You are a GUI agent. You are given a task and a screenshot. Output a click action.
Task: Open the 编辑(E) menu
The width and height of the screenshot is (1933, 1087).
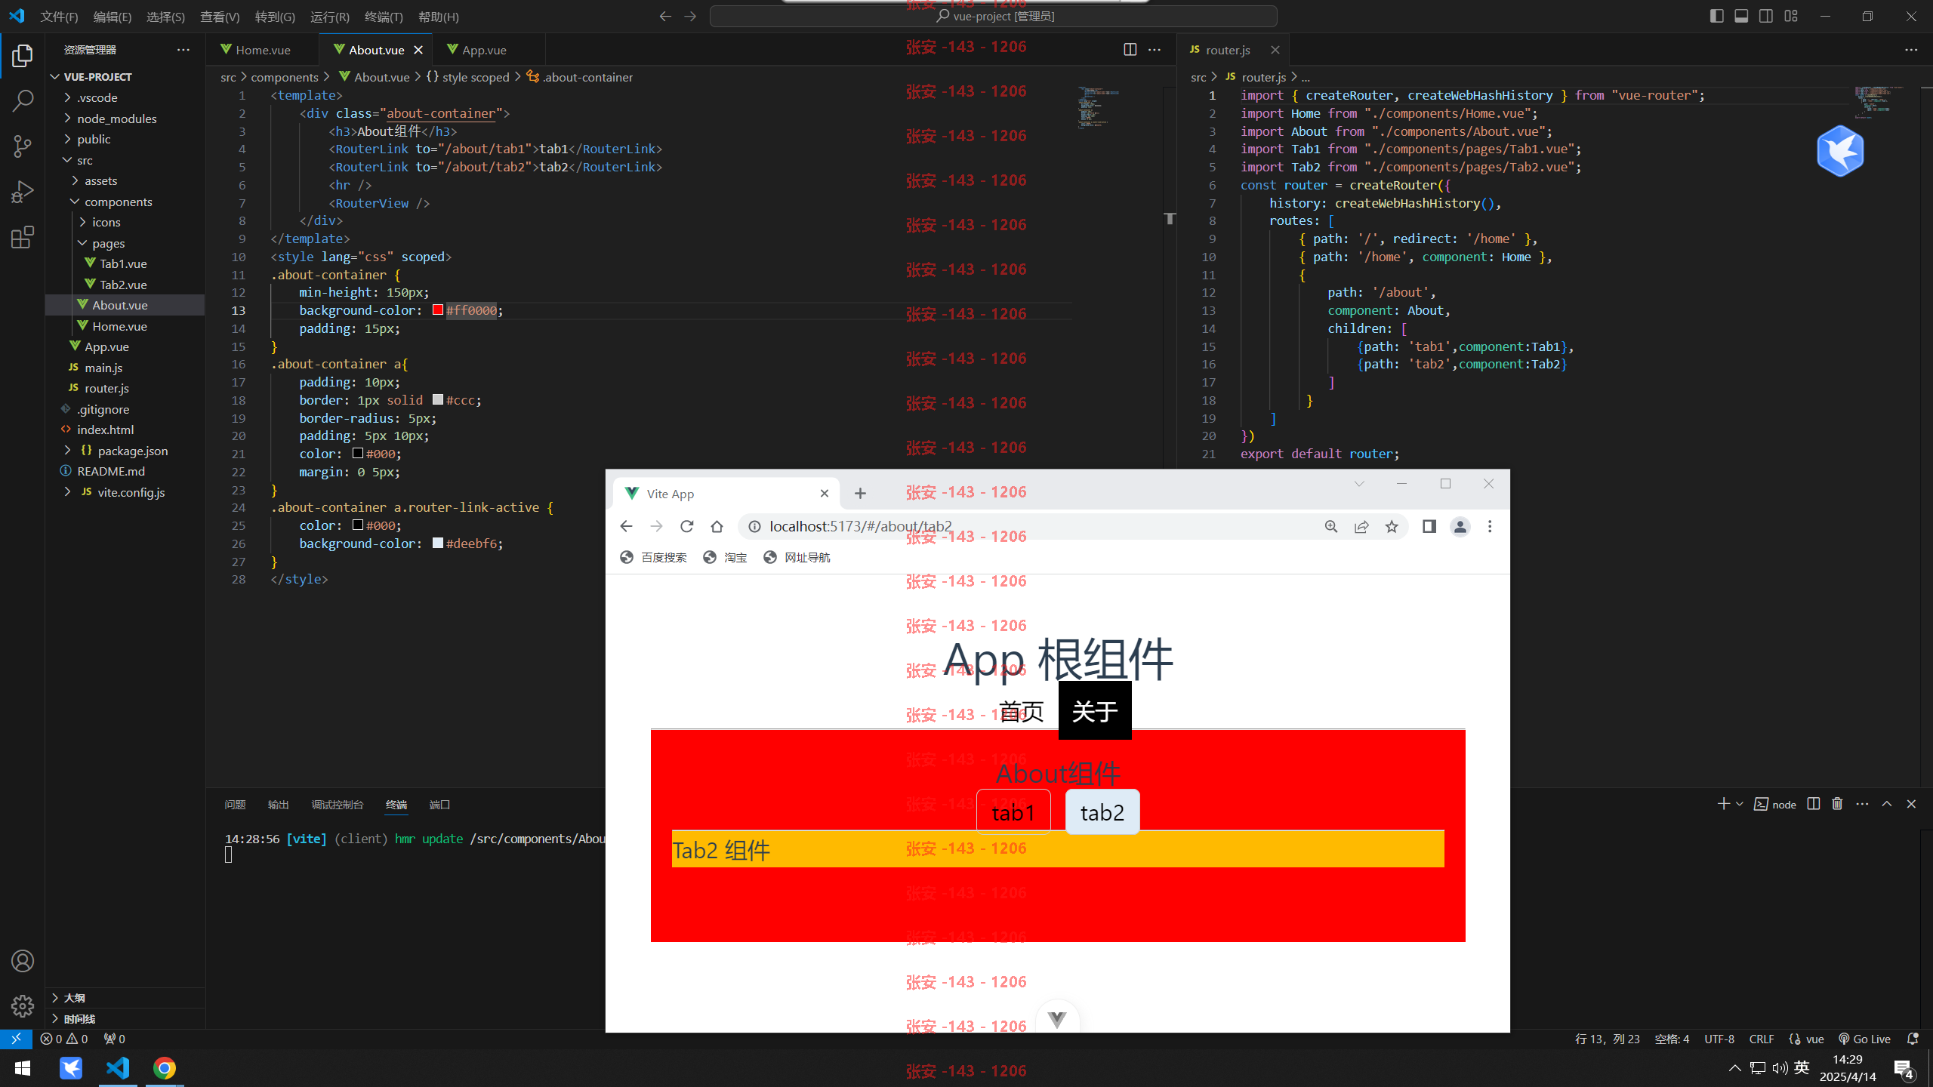(113, 17)
